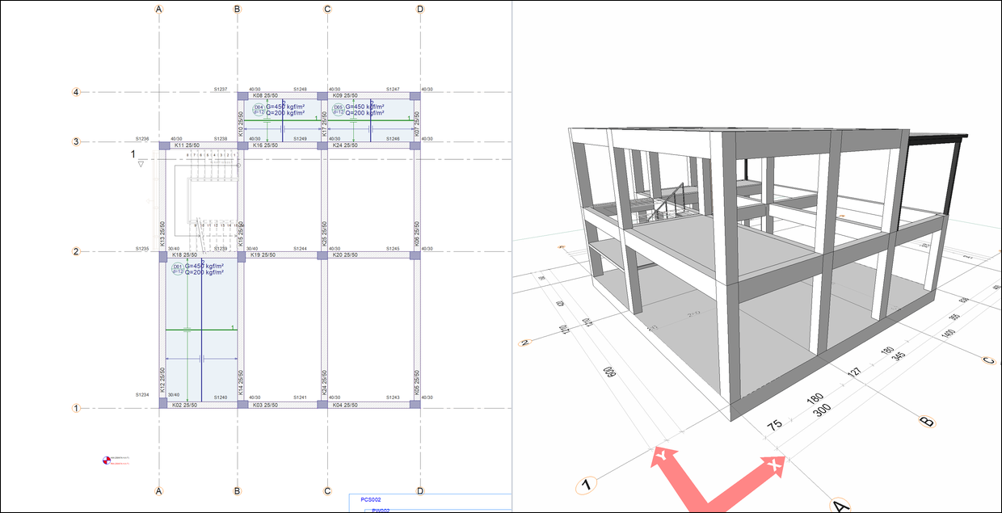
Task: Select beam label K19 25/50
Action: [x=266, y=255]
